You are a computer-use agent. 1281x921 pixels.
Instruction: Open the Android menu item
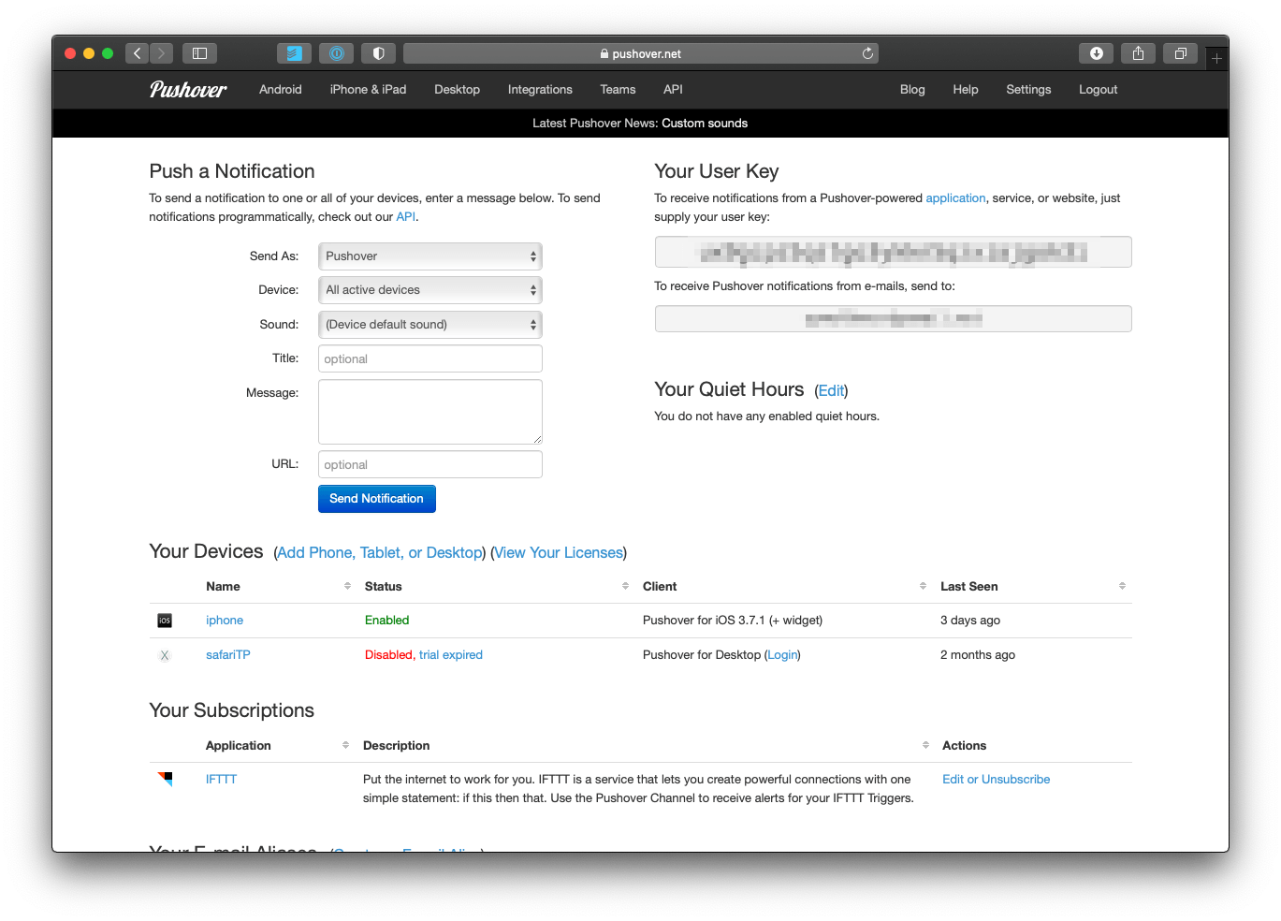click(x=281, y=90)
